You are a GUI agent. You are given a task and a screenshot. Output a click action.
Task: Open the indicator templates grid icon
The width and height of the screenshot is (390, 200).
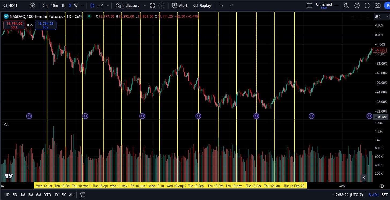[152, 5]
